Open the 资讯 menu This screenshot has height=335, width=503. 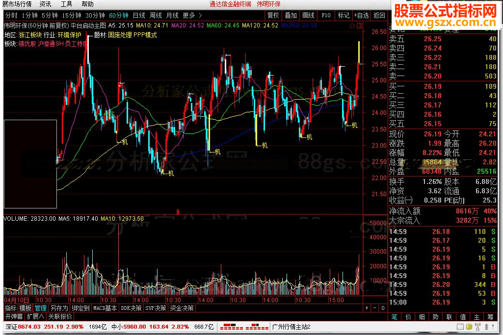click(45, 4)
